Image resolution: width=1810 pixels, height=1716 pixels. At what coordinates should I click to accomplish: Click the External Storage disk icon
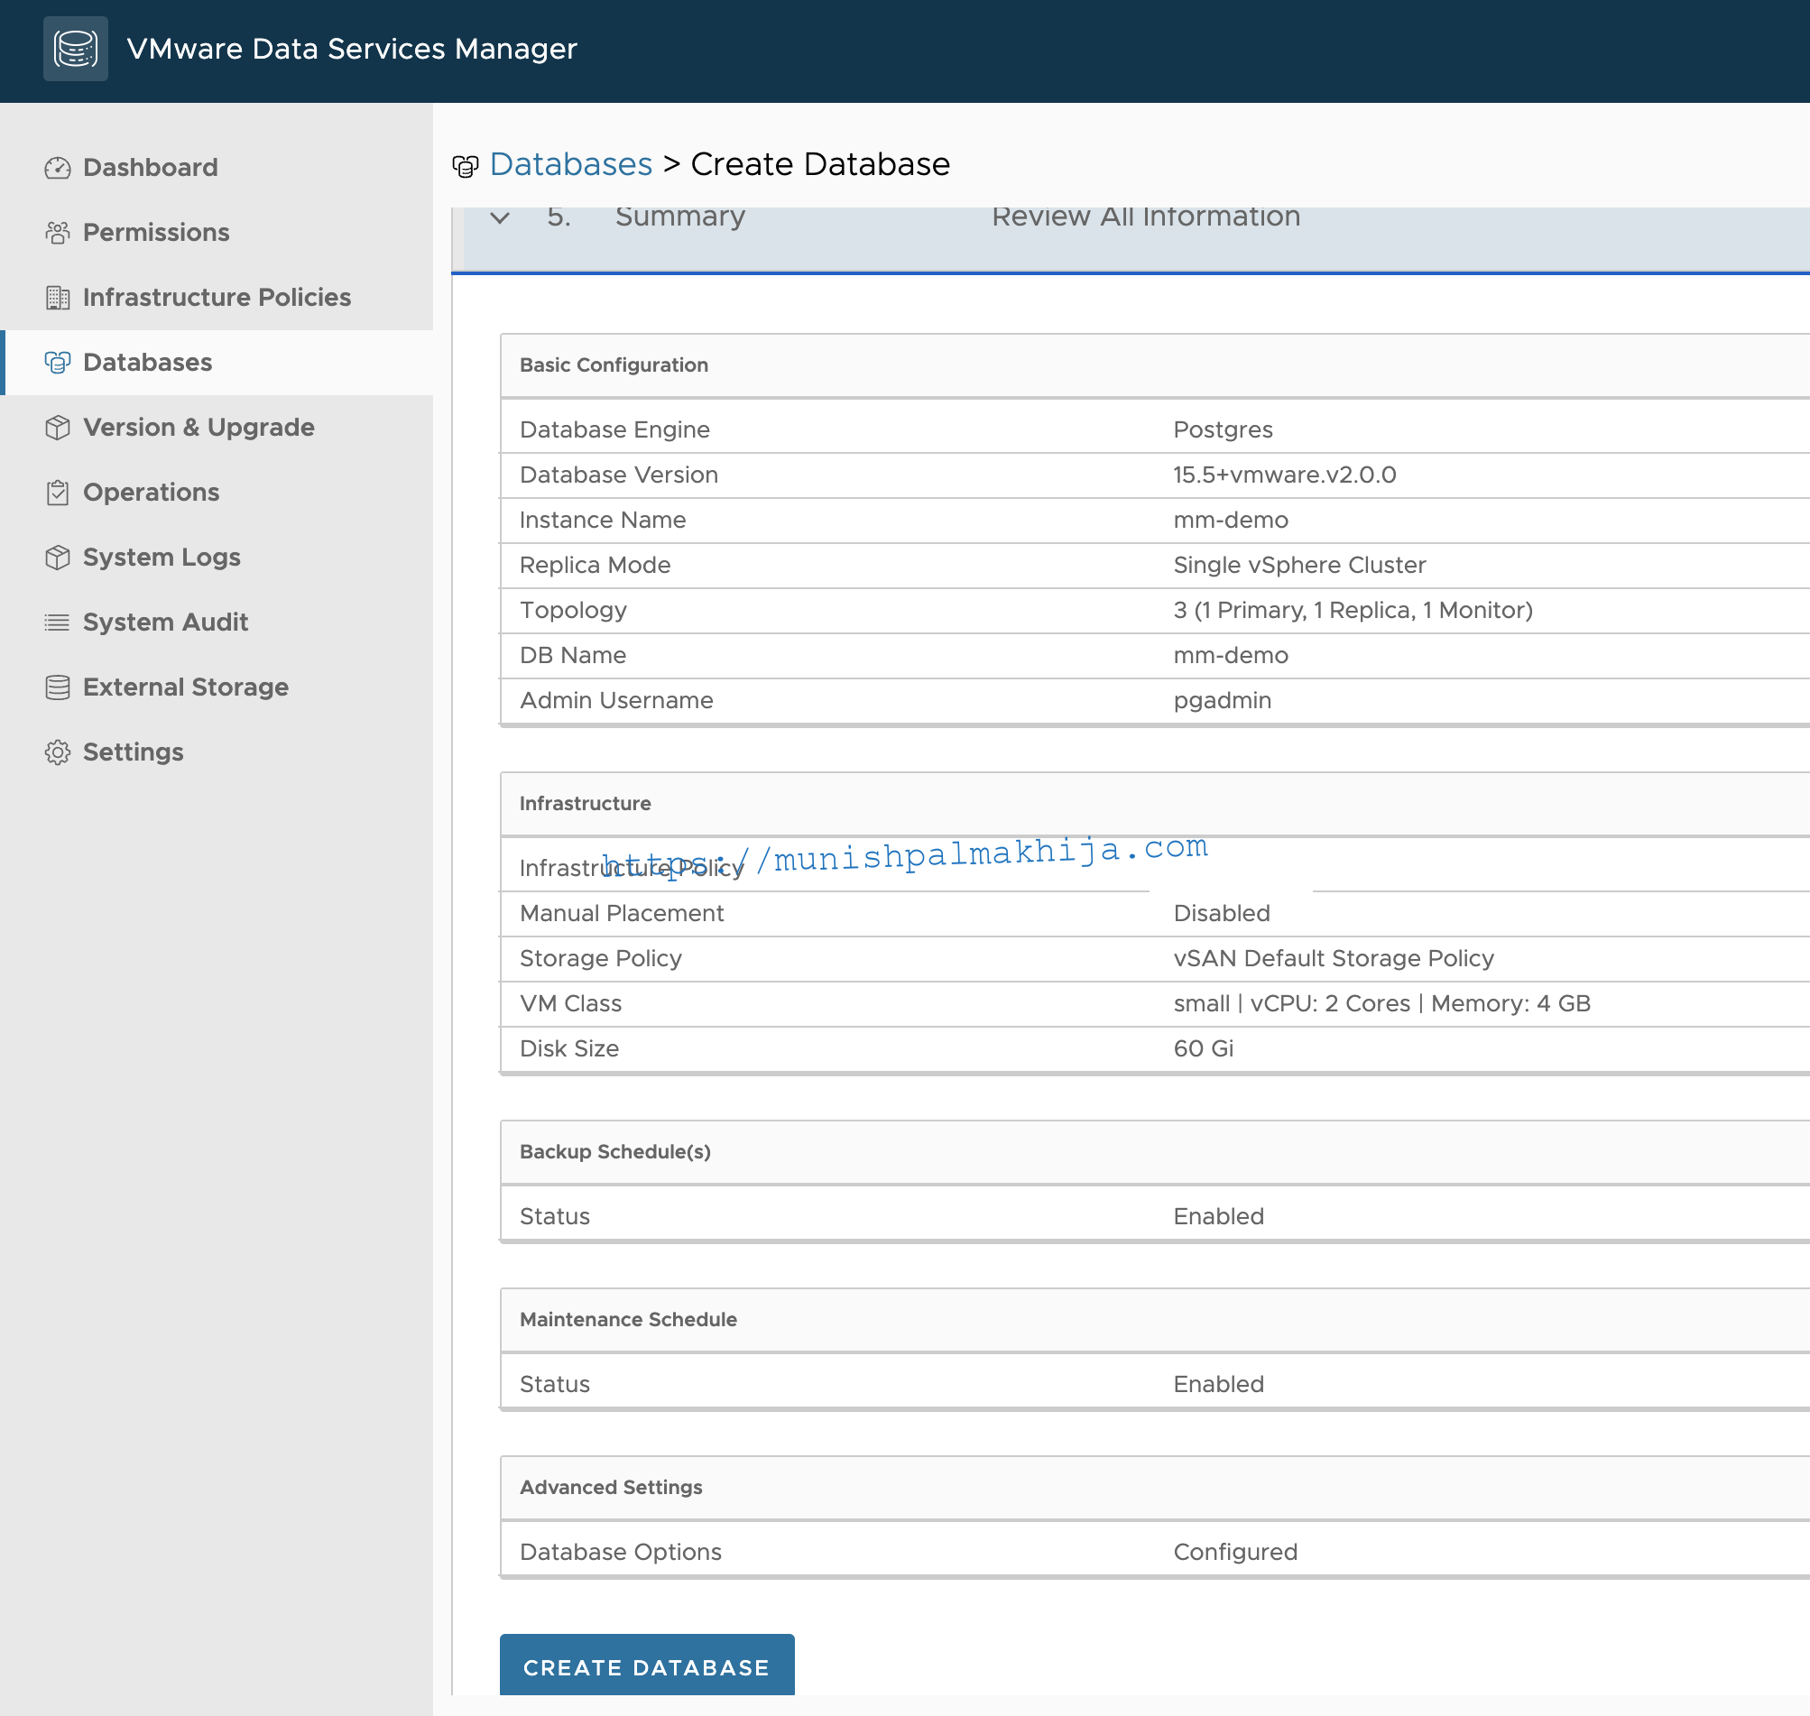pyautogui.click(x=58, y=687)
